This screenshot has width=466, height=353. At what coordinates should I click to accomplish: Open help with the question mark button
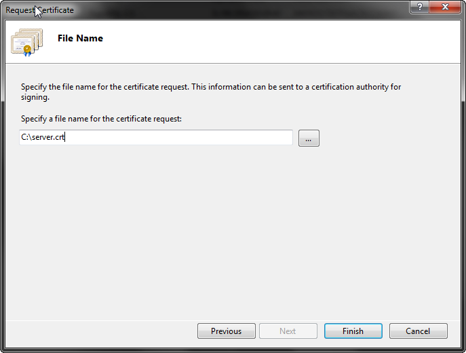(419, 7)
